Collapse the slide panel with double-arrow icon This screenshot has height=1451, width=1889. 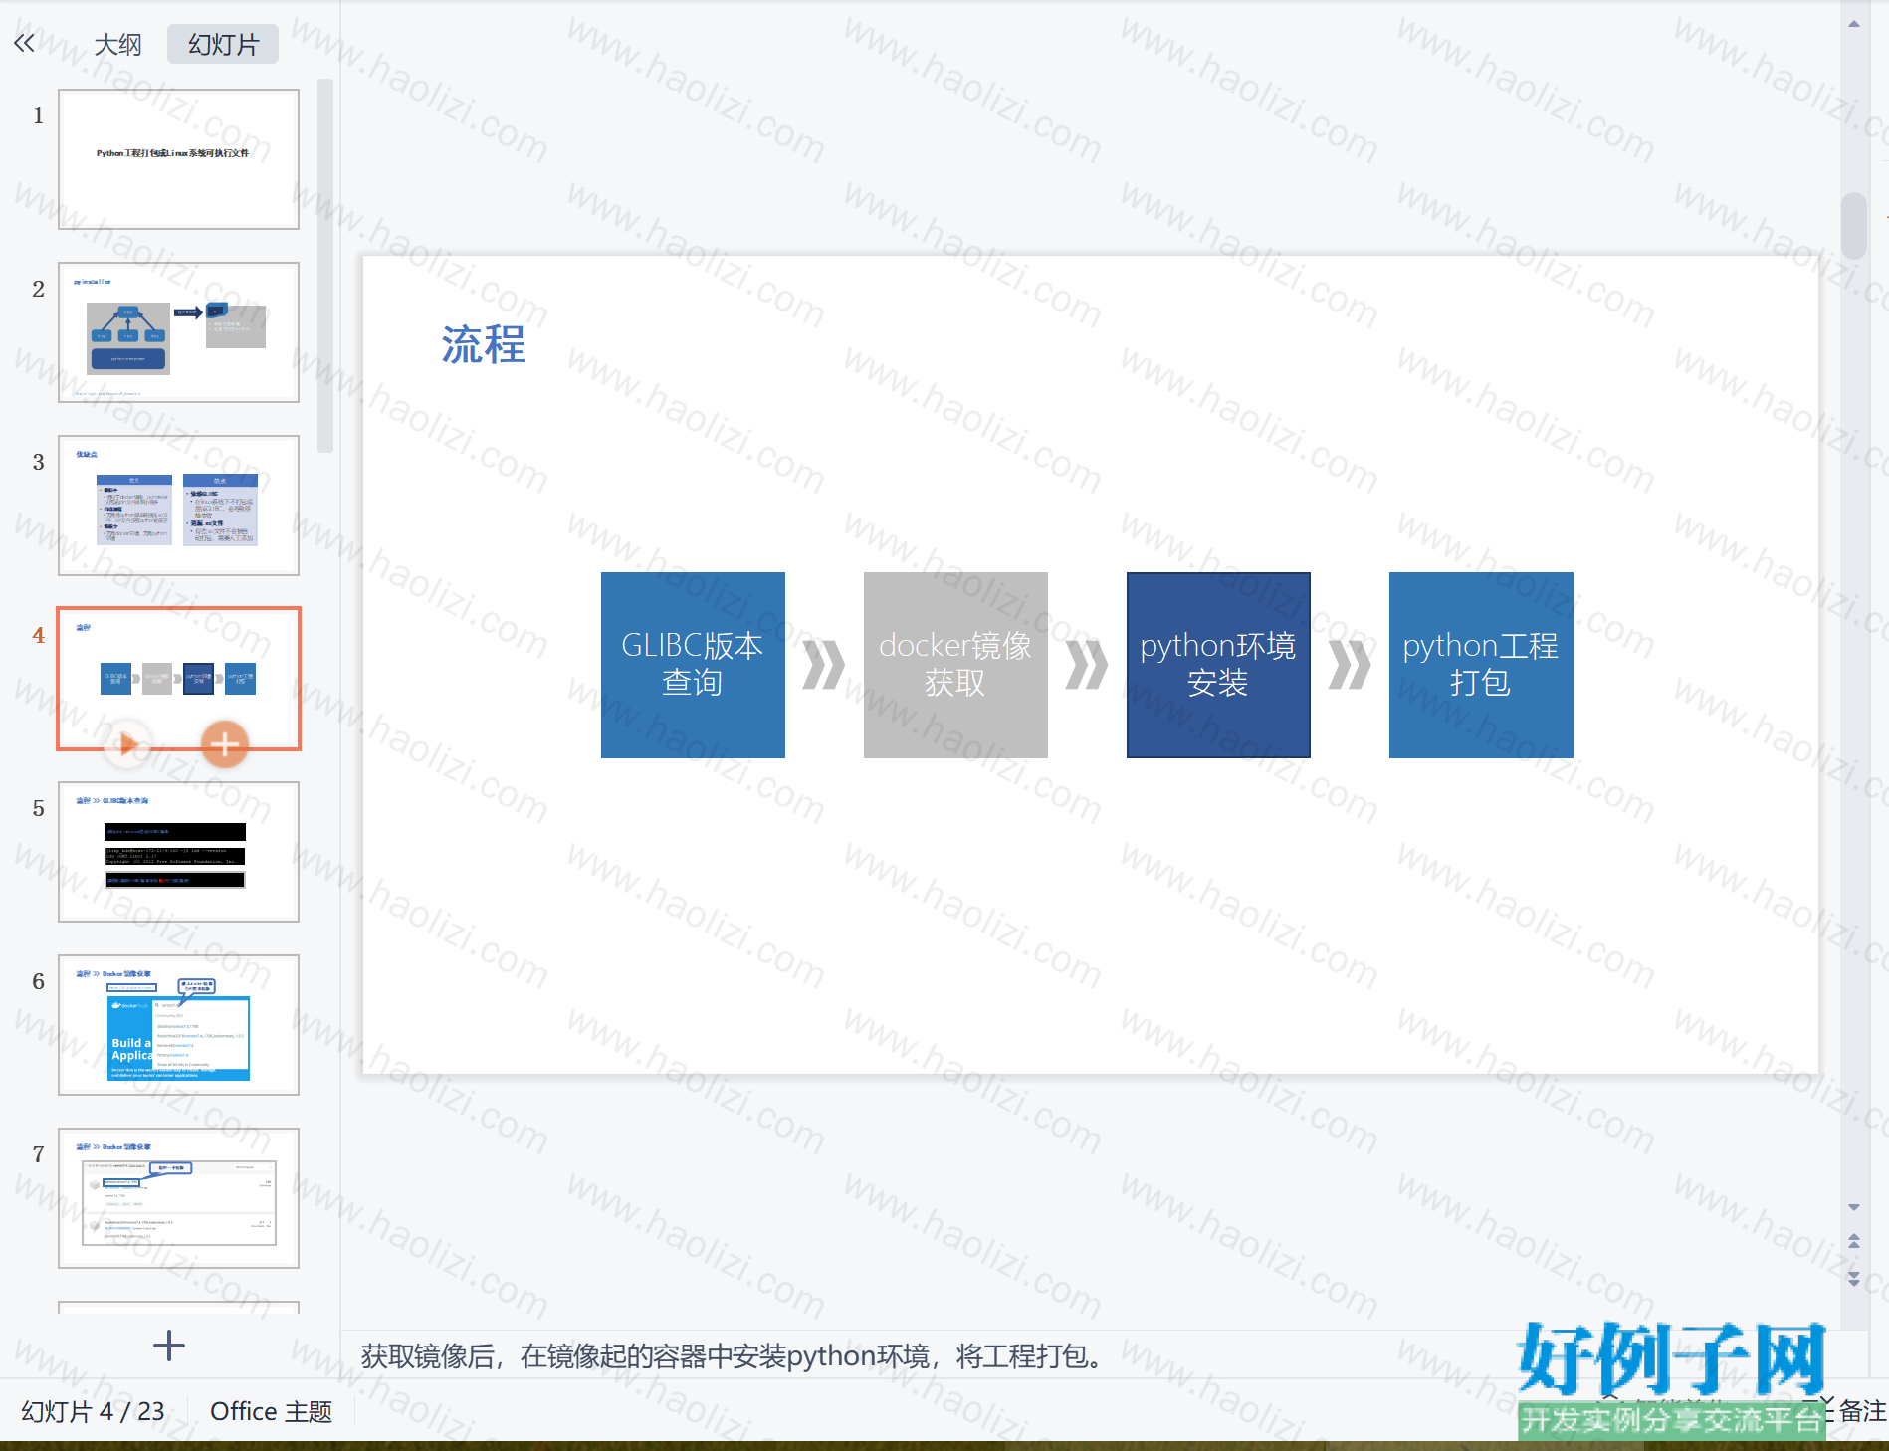pyautogui.click(x=24, y=43)
